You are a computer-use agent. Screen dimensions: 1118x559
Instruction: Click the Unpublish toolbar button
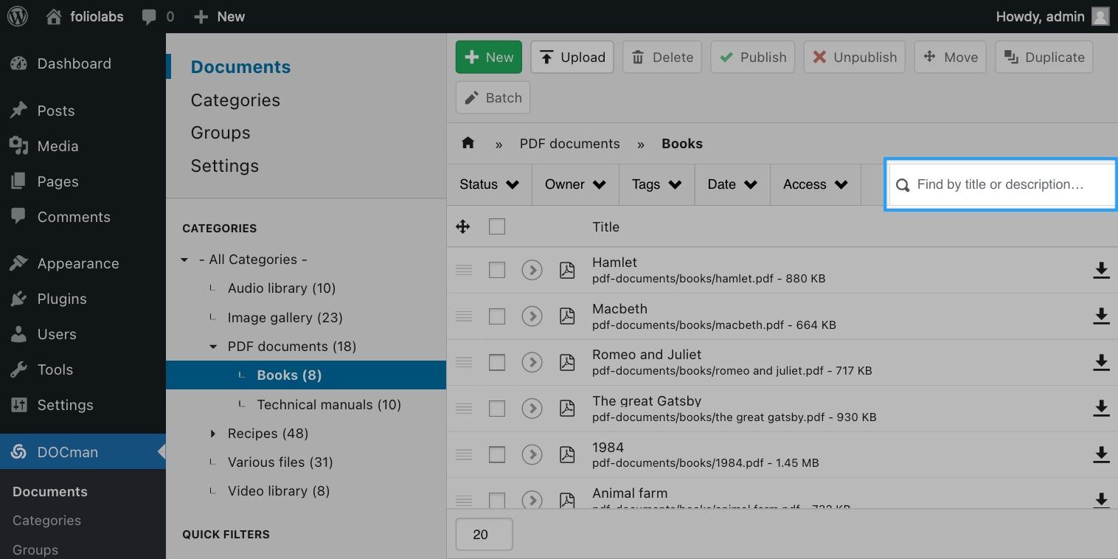(x=855, y=57)
